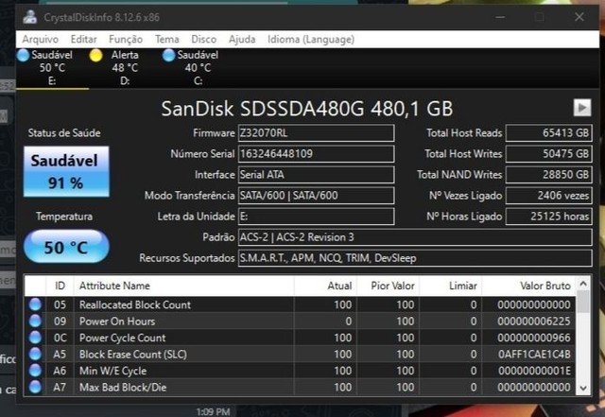Select the Min W/E Cycle row
The width and height of the screenshot is (605, 417).
pyautogui.click(x=300, y=371)
